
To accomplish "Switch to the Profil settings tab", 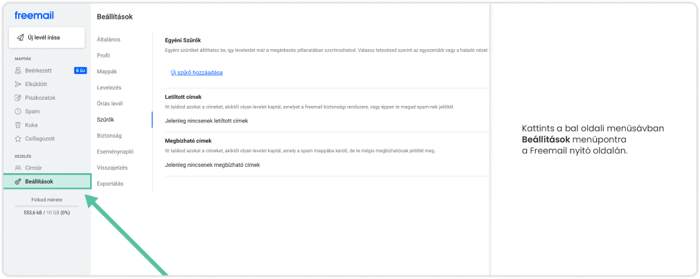I will tap(104, 55).
